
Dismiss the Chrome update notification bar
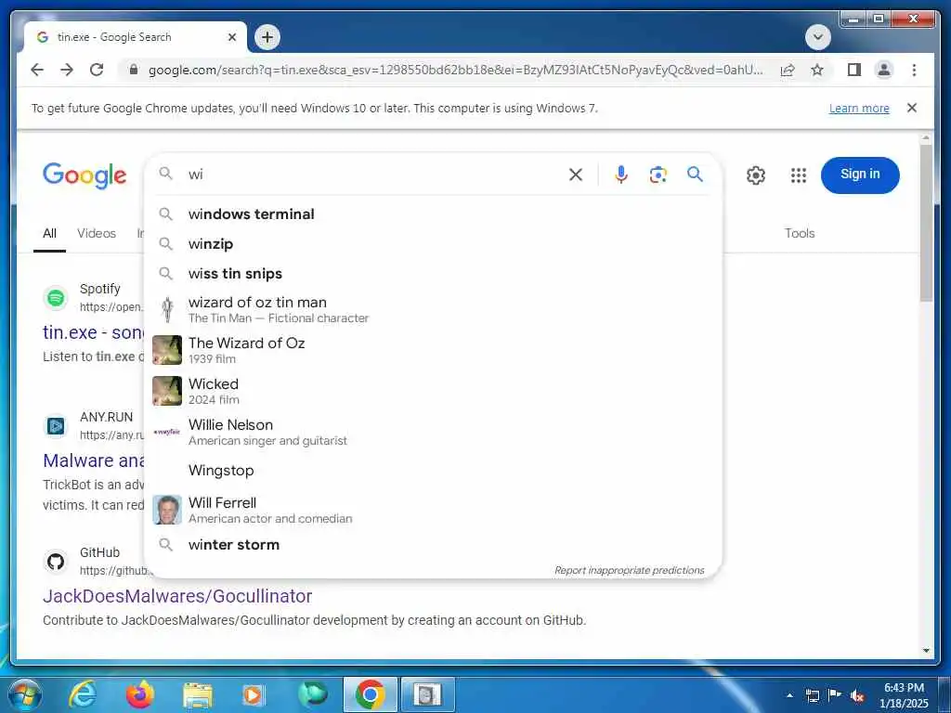(912, 108)
